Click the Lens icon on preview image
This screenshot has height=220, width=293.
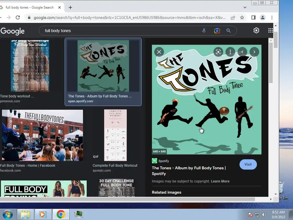pyautogui.click(x=218, y=52)
